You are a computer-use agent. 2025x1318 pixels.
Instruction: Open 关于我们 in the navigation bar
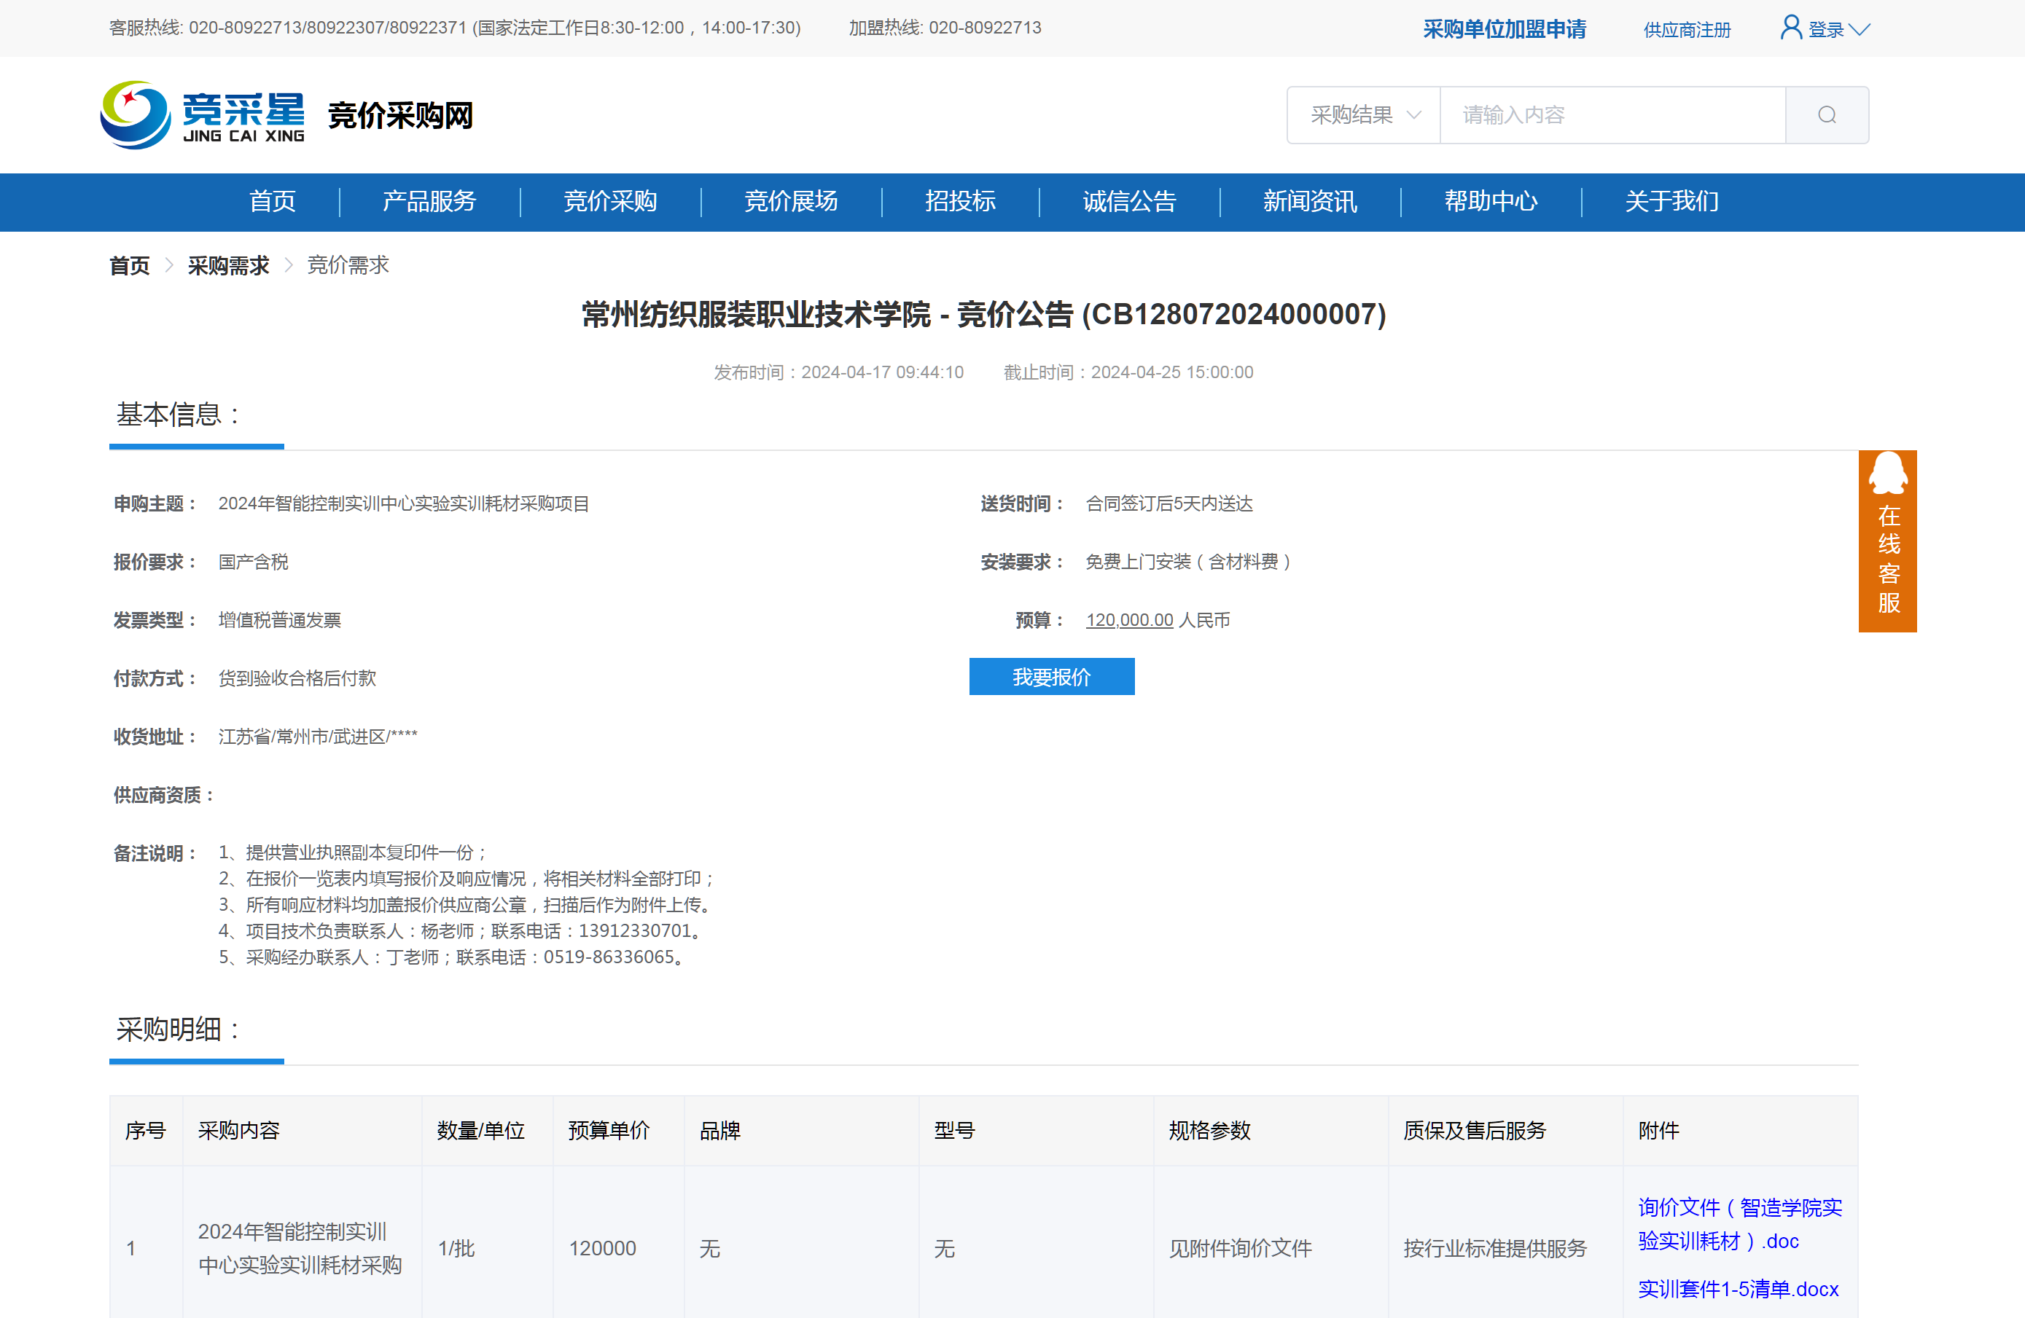1671,202
